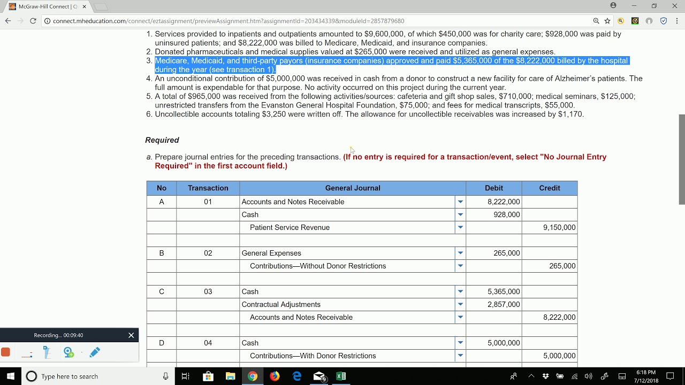Open Microsoft Edge from taskbar
The width and height of the screenshot is (685, 385).
coord(297,376)
